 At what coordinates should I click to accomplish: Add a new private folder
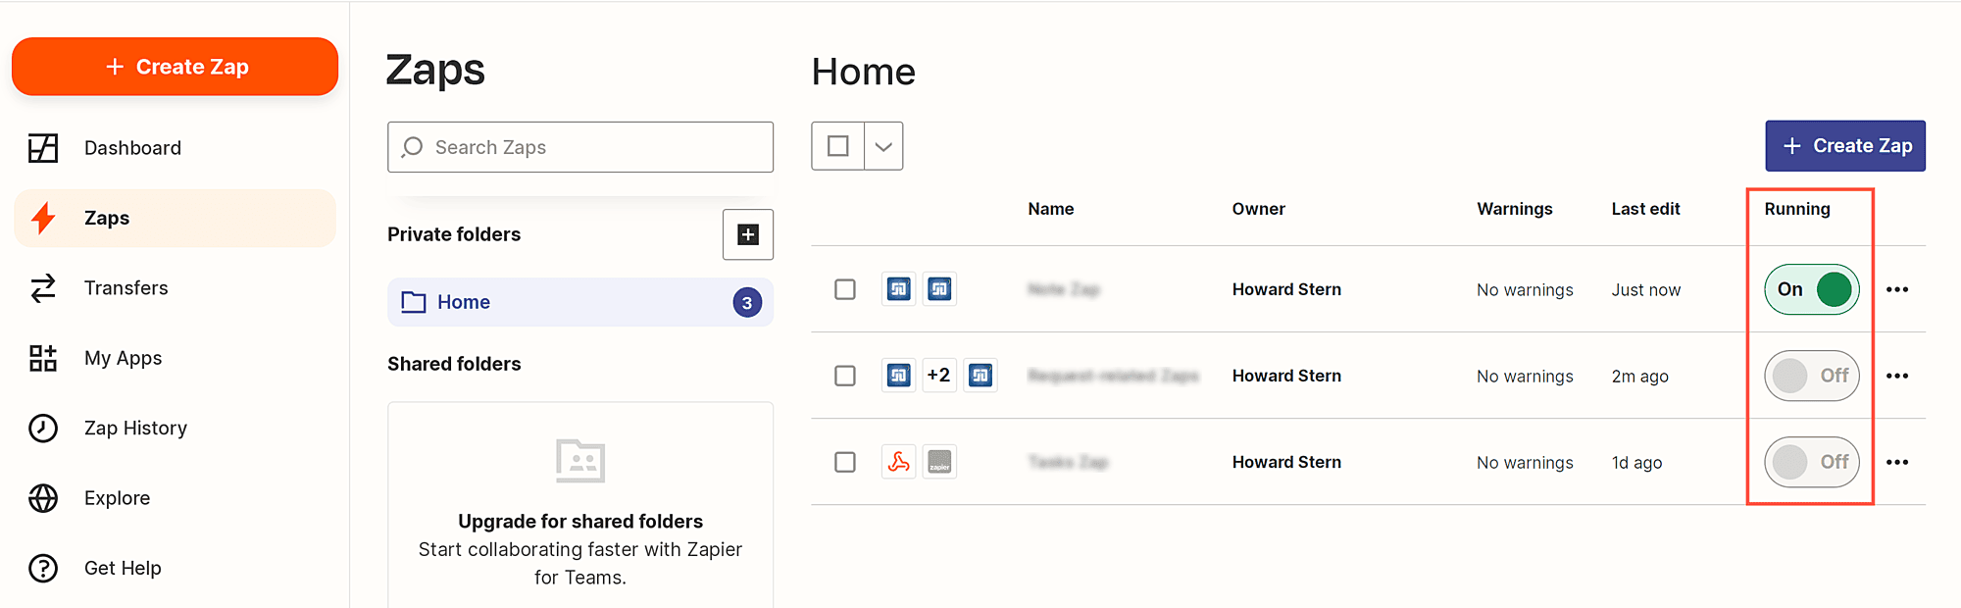pyautogui.click(x=747, y=234)
